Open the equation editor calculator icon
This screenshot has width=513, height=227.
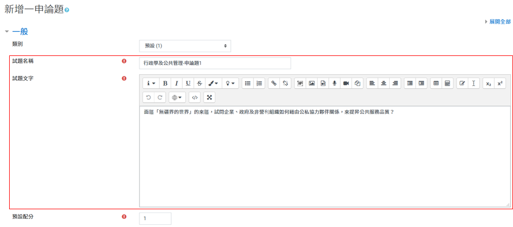pos(447,83)
